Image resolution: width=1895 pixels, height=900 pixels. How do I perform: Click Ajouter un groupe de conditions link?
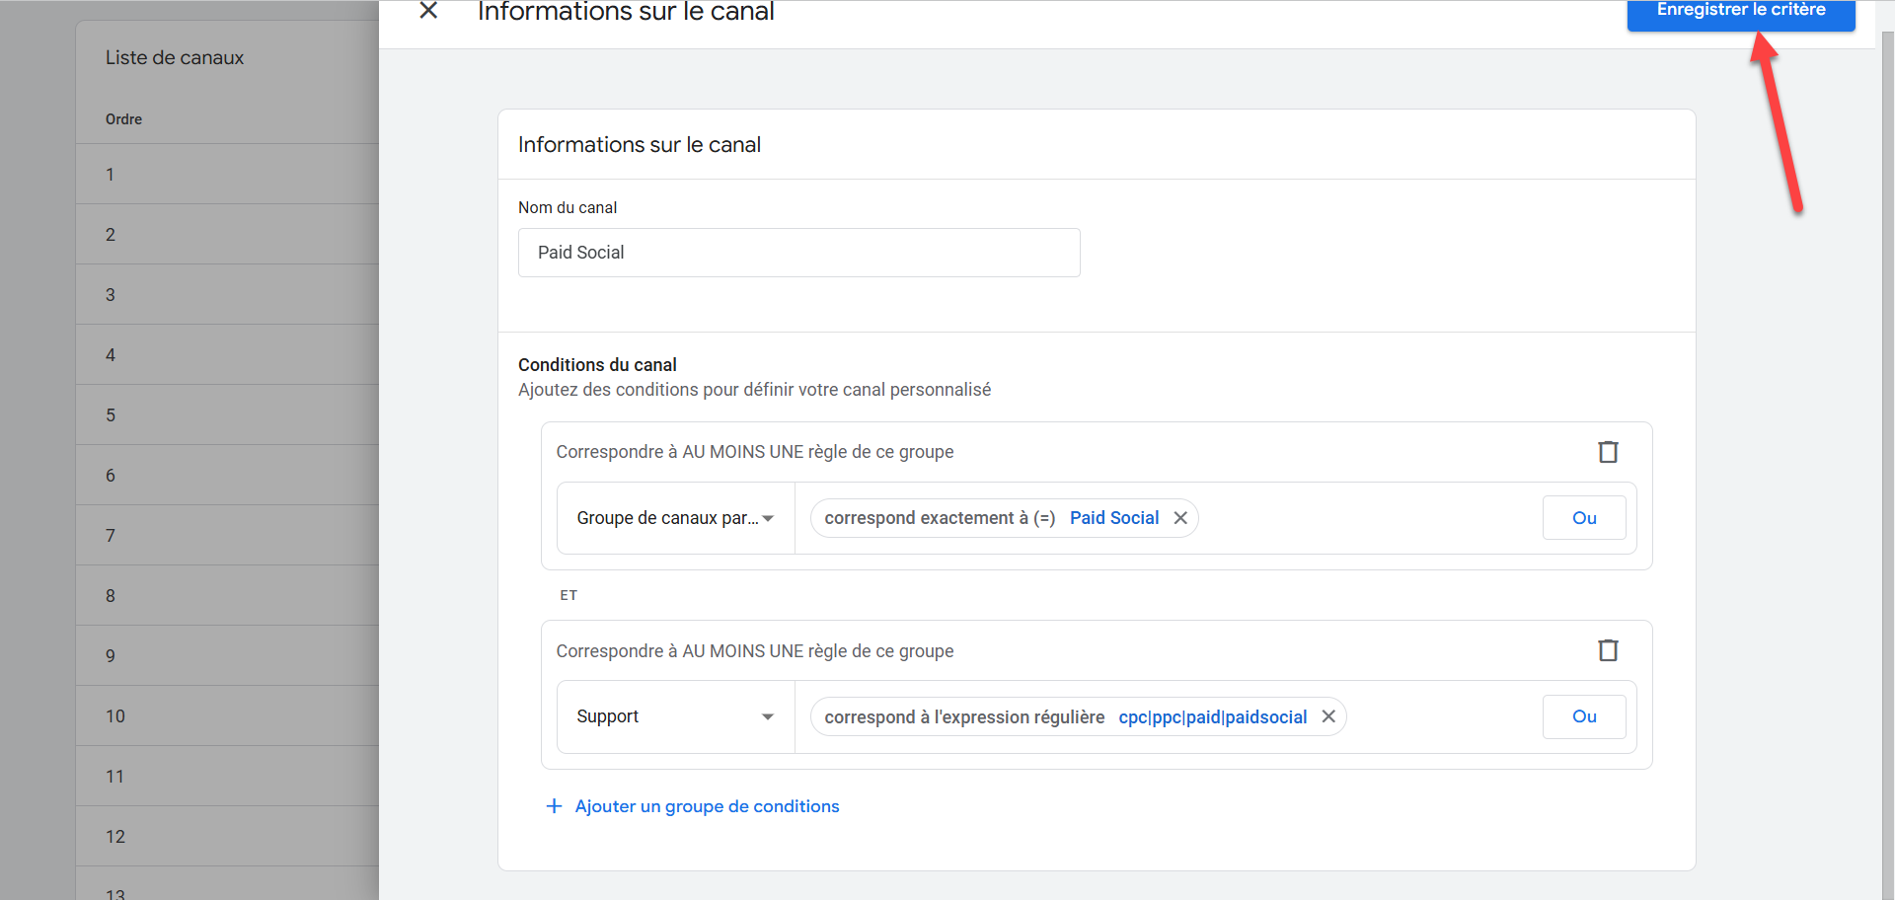coord(707,806)
